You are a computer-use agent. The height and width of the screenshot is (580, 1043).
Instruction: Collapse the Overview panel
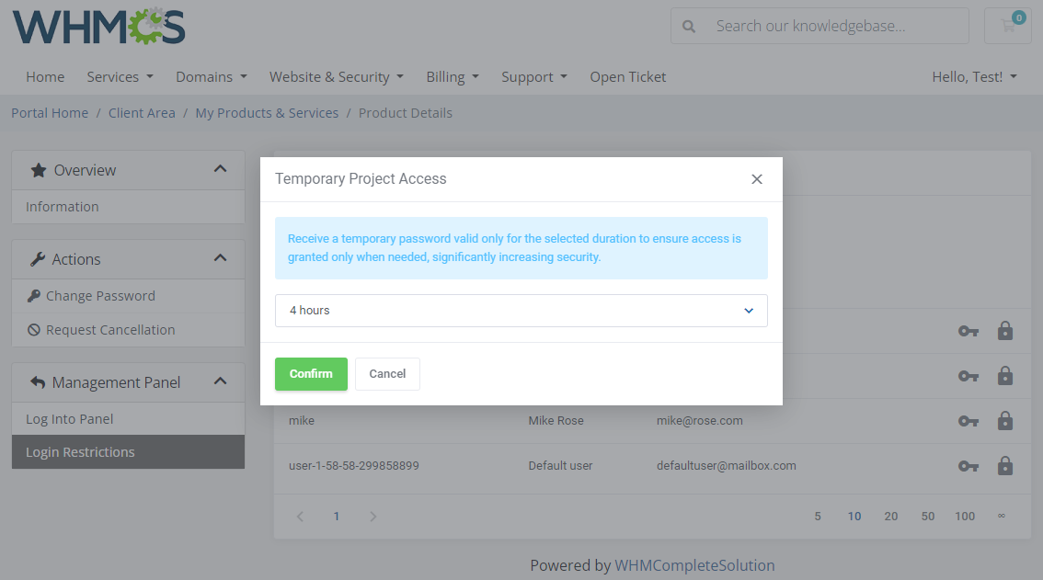click(220, 169)
